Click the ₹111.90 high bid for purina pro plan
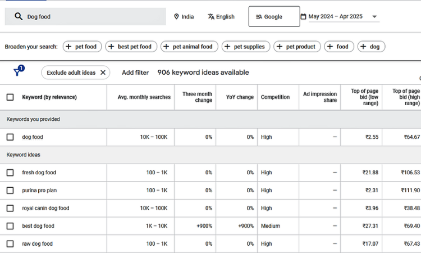Image resolution: width=421 pixels, height=253 pixels. coord(410,191)
